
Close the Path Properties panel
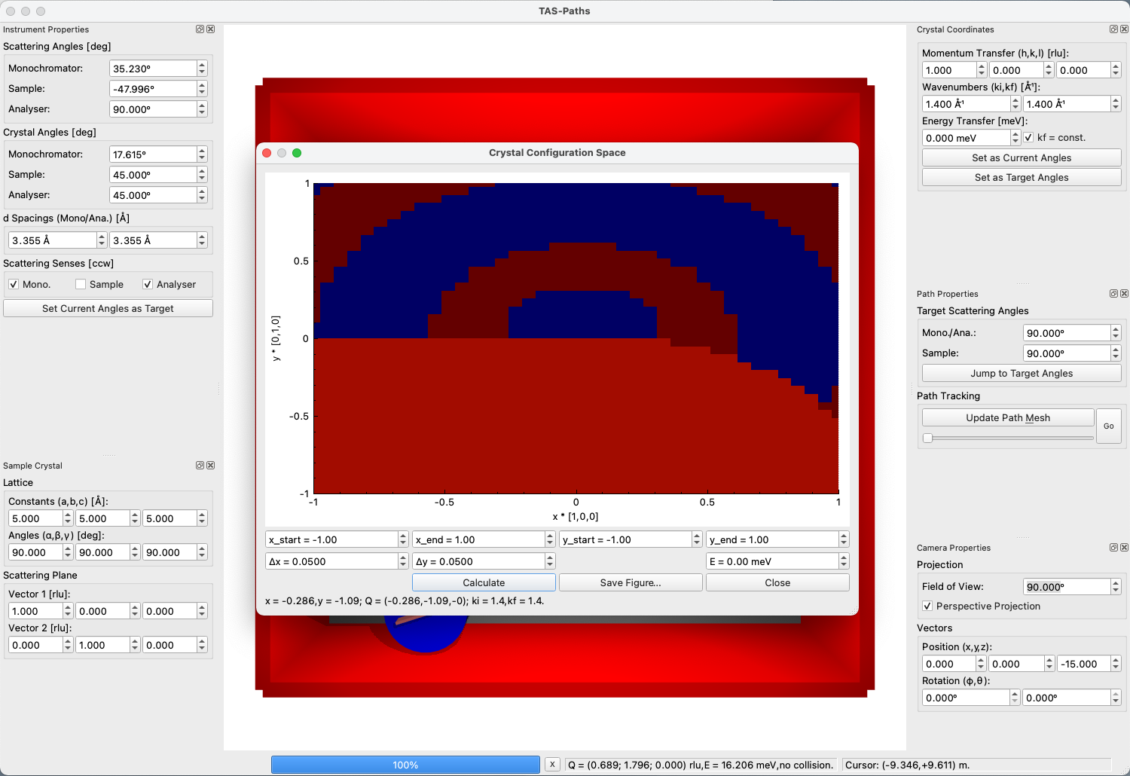coord(1124,294)
